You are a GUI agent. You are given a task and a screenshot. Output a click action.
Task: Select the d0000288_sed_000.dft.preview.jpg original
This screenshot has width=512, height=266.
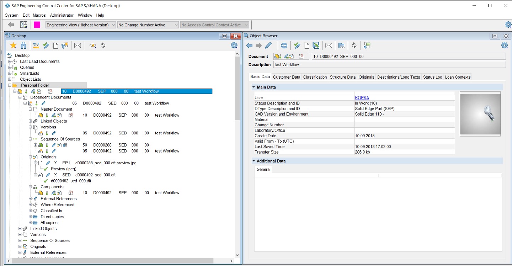[106, 163]
